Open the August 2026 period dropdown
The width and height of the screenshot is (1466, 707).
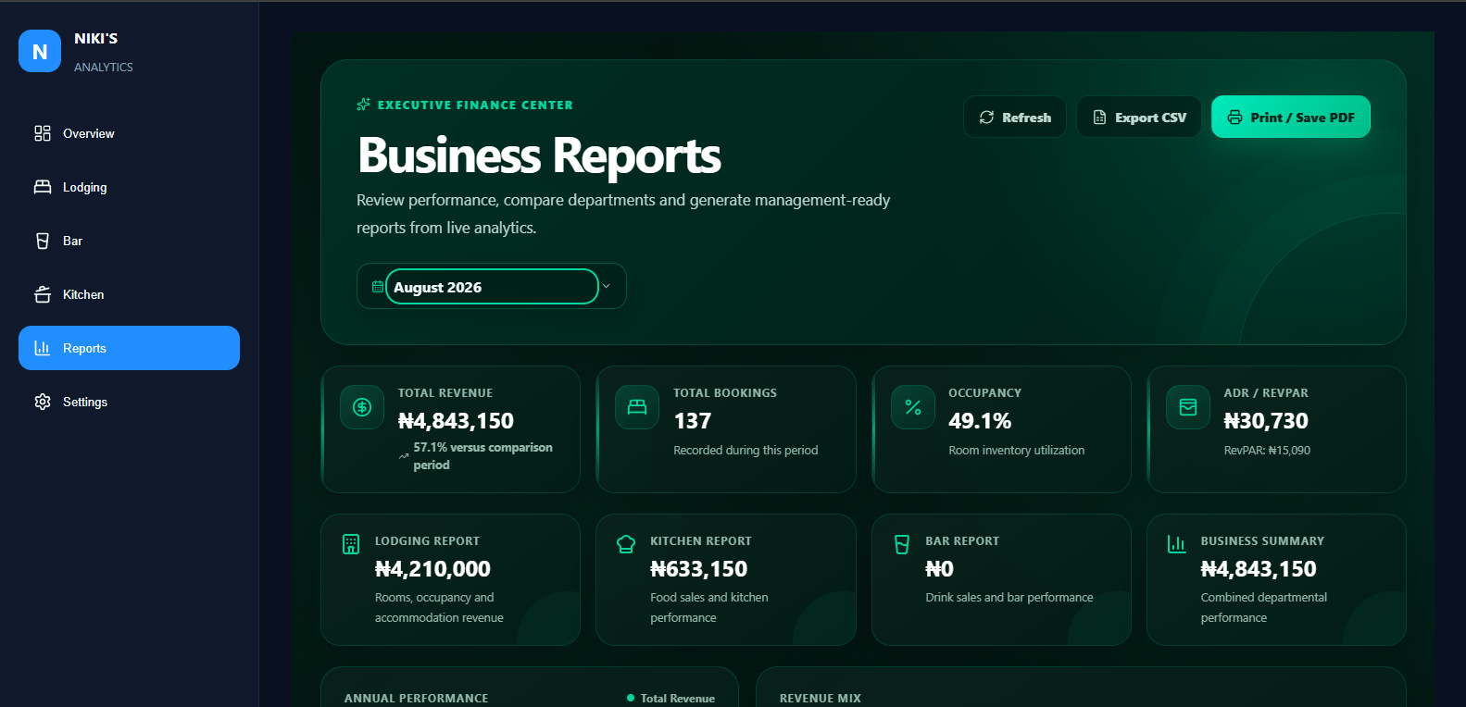coord(492,287)
